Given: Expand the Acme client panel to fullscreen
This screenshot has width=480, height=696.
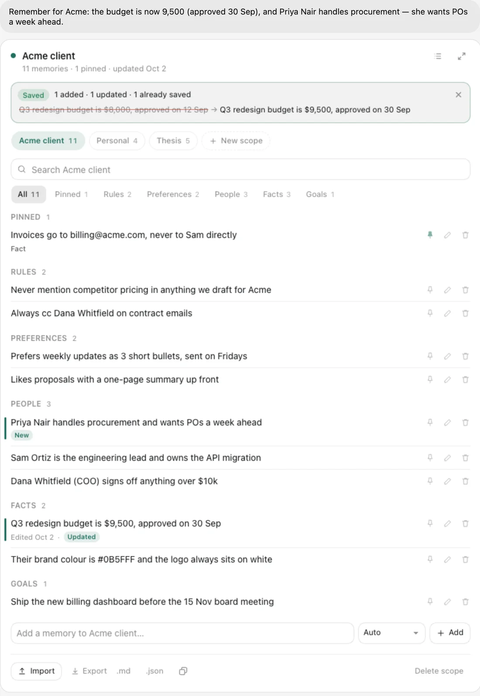Looking at the screenshot, I should tap(461, 56).
